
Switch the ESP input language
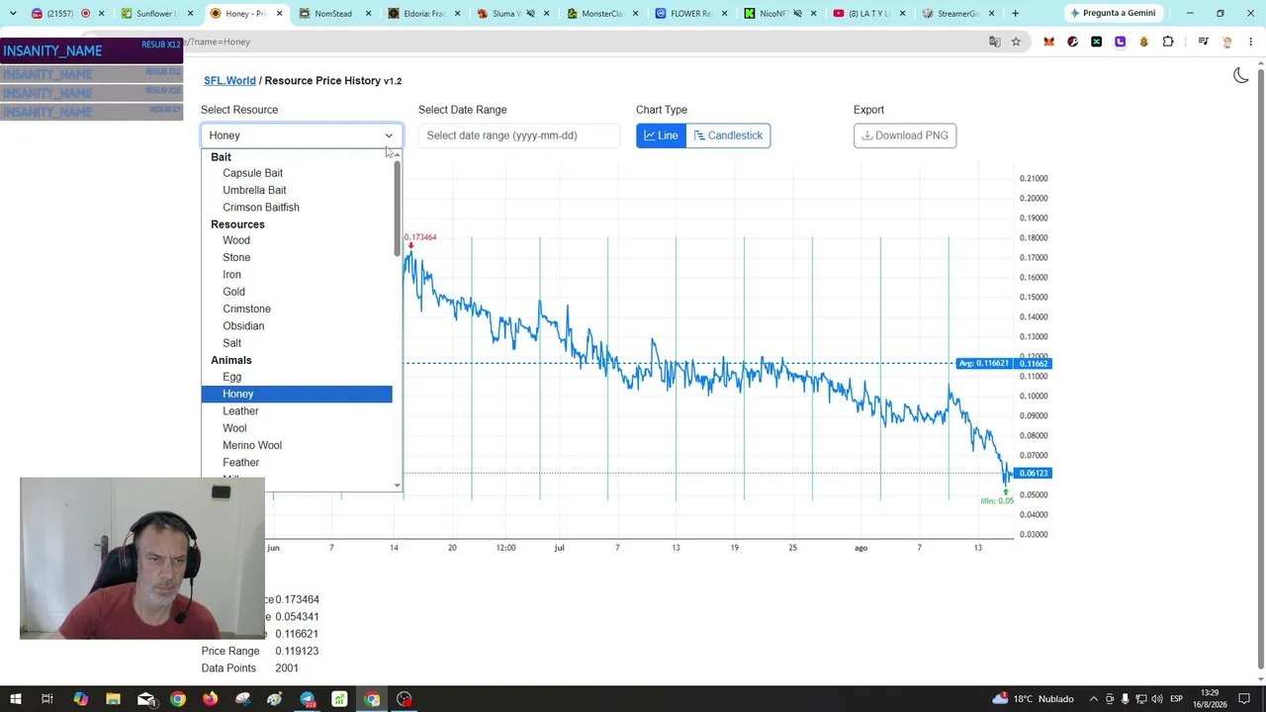coord(1176,699)
